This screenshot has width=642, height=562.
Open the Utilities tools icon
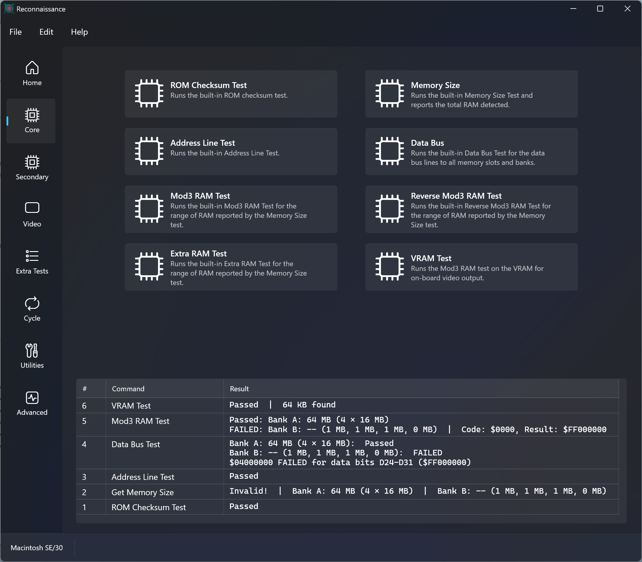32,351
